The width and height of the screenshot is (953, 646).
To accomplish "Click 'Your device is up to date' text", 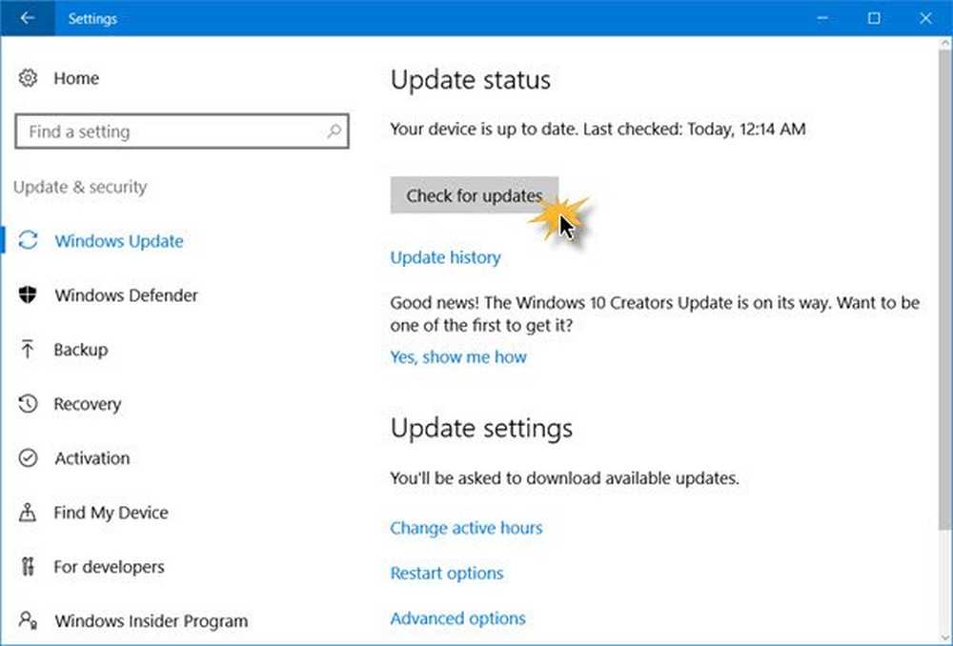I will [598, 129].
